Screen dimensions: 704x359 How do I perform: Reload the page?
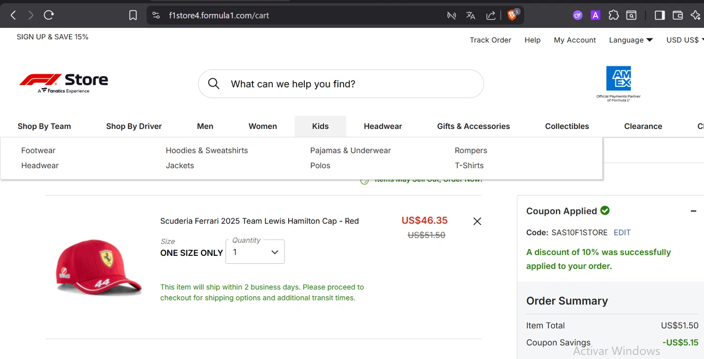tap(49, 15)
